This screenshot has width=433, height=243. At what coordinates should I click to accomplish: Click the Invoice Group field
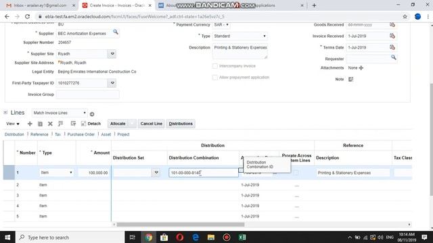click(88, 94)
